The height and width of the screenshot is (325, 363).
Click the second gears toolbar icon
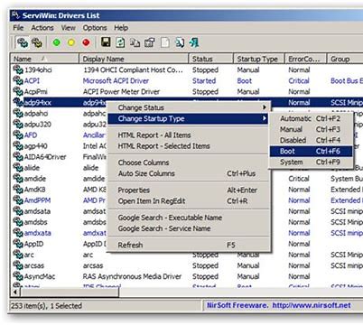coord(37,42)
